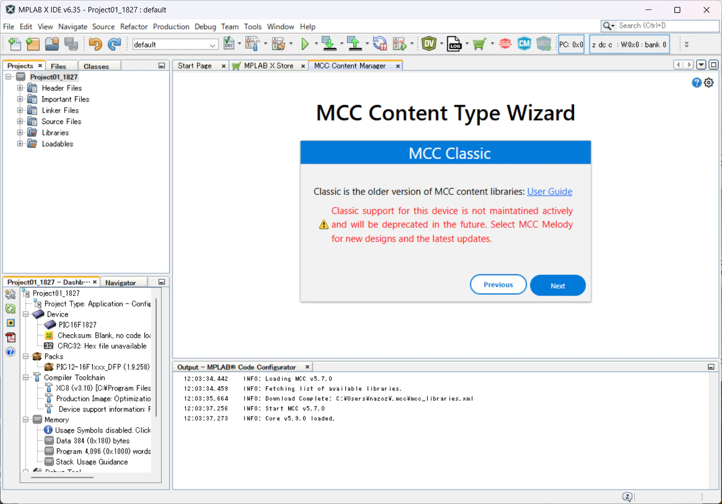Open the Production menu
Screen dimensions: 722x504
(171, 27)
